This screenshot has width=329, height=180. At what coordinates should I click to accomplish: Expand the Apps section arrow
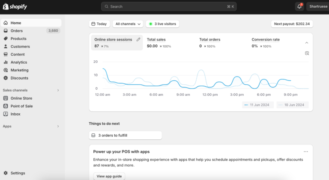pyautogui.click(x=58, y=127)
